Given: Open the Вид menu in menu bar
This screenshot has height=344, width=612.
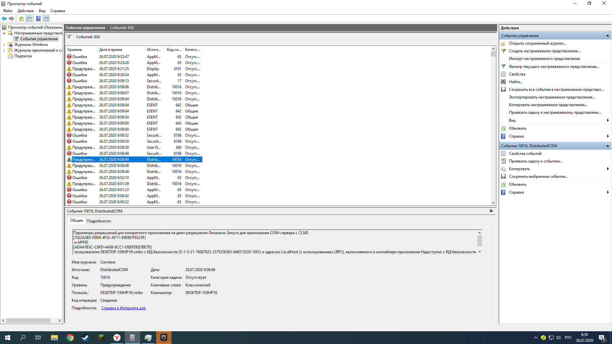Looking at the screenshot, I should pos(42,11).
